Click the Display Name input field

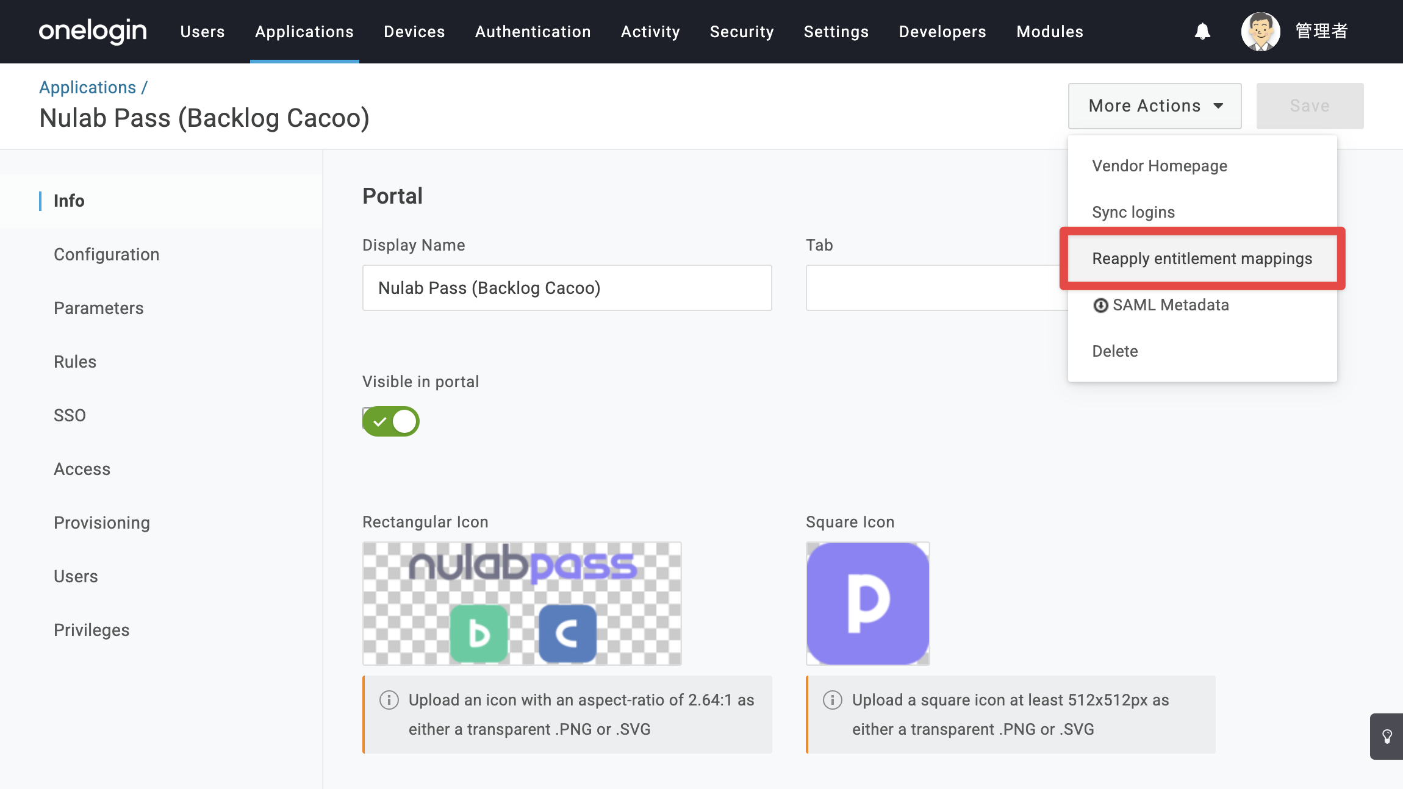tap(567, 288)
